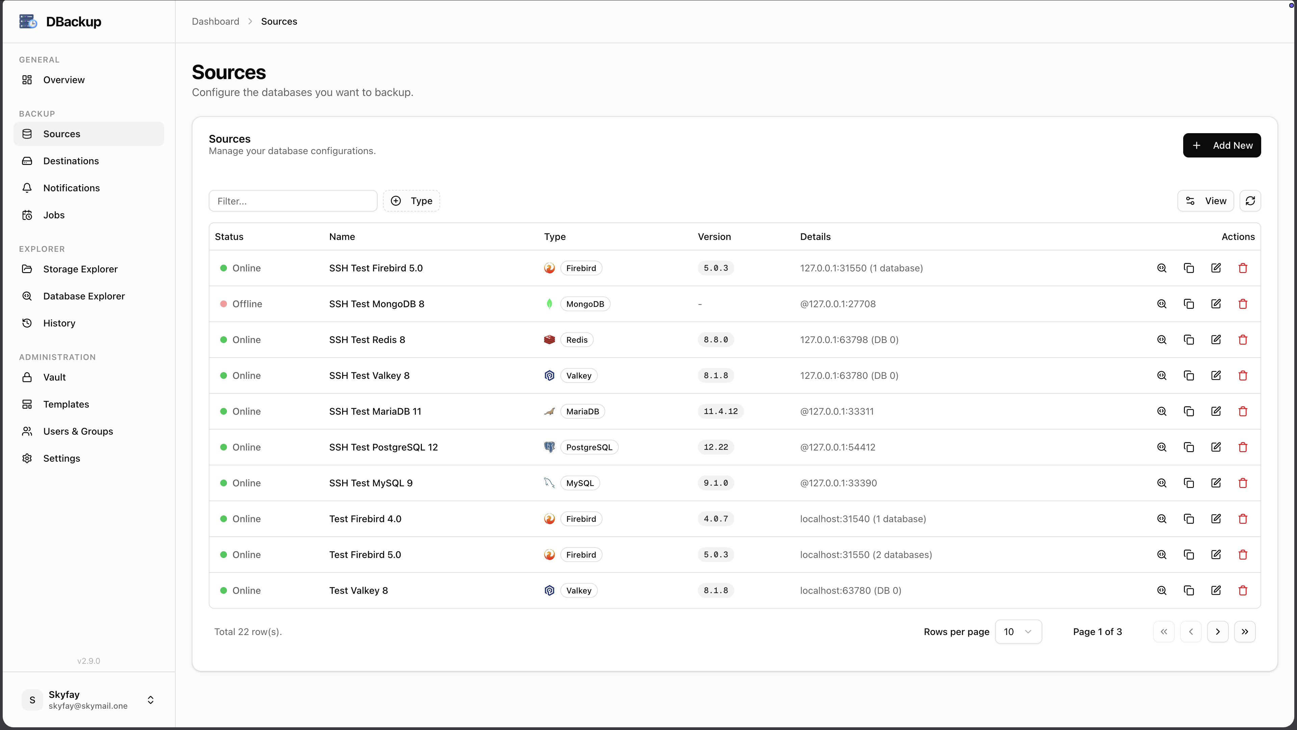This screenshot has width=1297, height=730.
Task: Click details '127.0.0.1:63798 (DB 0)'
Action: (849, 340)
